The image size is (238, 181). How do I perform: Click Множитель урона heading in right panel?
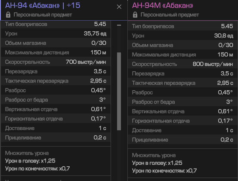(154, 155)
